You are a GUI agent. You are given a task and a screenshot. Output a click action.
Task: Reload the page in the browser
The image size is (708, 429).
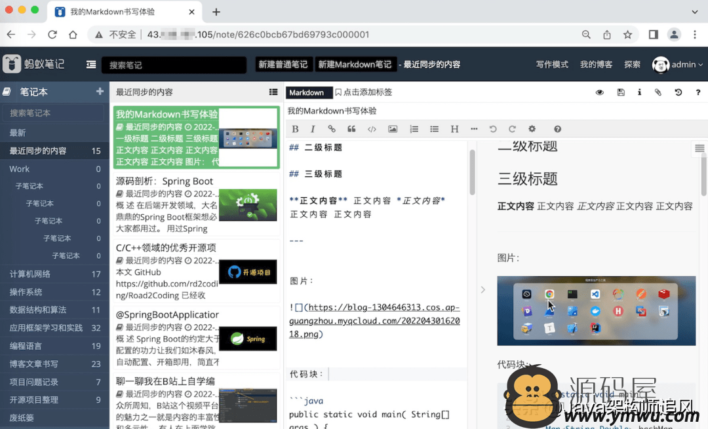[52, 35]
